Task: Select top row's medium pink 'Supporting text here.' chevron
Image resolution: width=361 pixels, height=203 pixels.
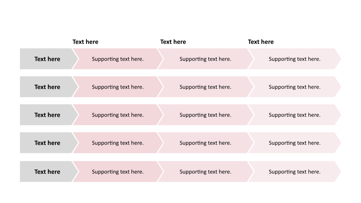Action: click(x=206, y=59)
